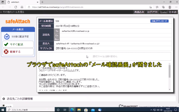Image resolution: width=179 pixels, height=112 pixels.
Task: Open browser settings ellipsis menu
Action: coord(176,7)
